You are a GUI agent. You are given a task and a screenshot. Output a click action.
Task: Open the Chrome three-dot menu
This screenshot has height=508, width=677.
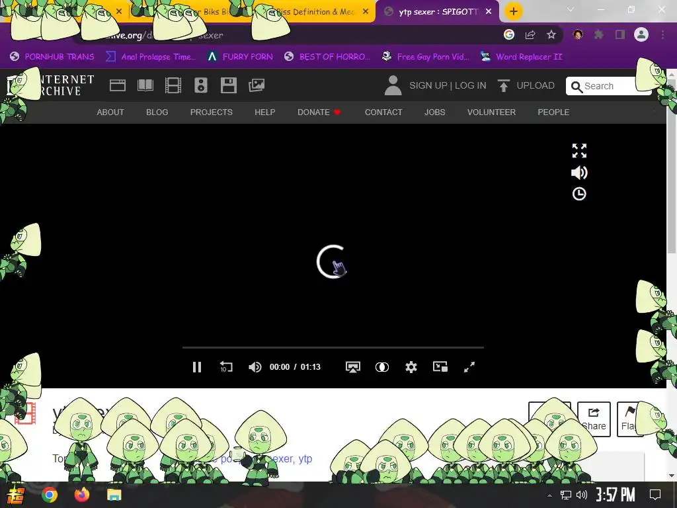point(662,34)
